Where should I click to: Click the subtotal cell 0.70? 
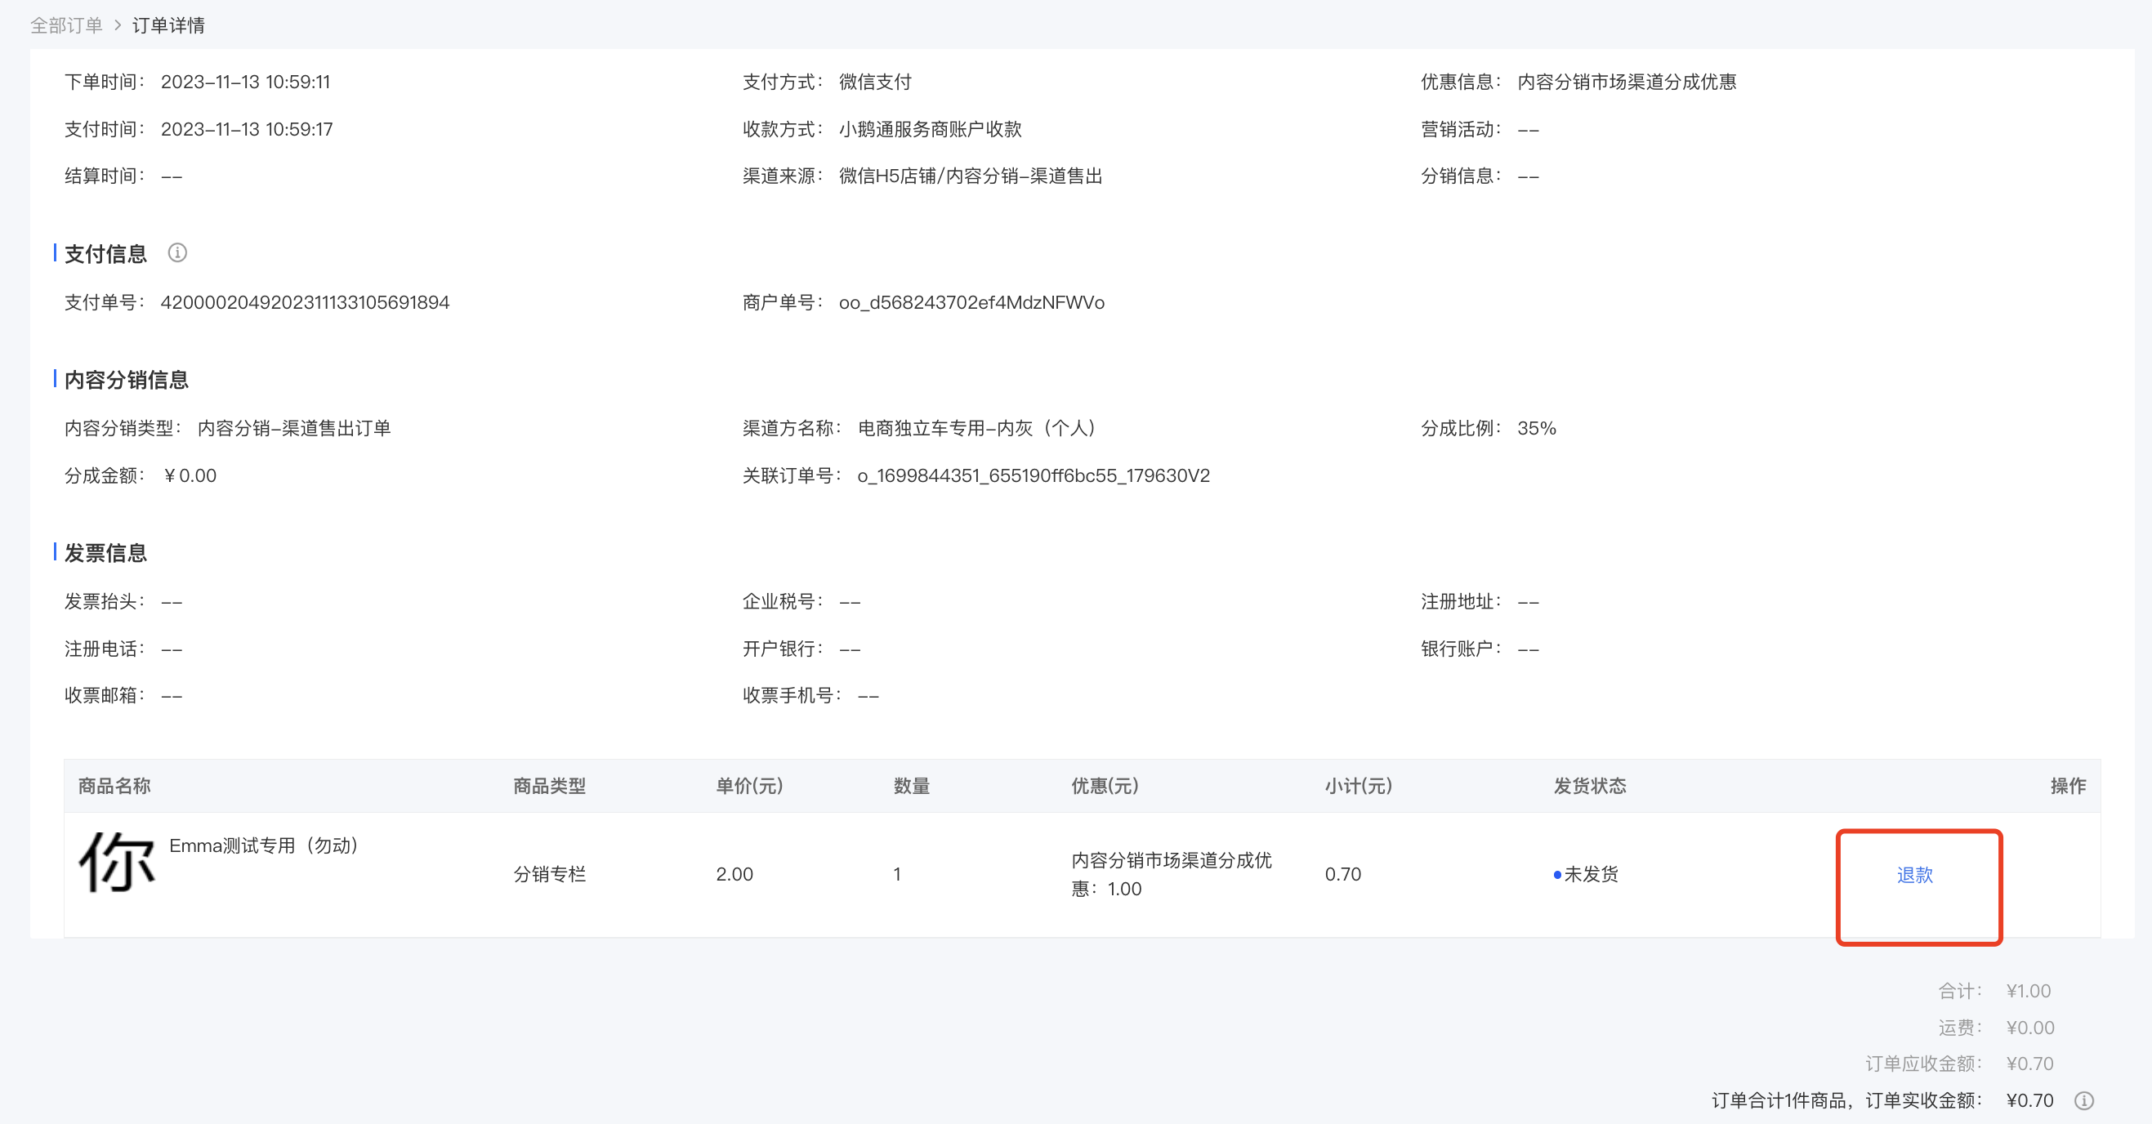click(1343, 874)
